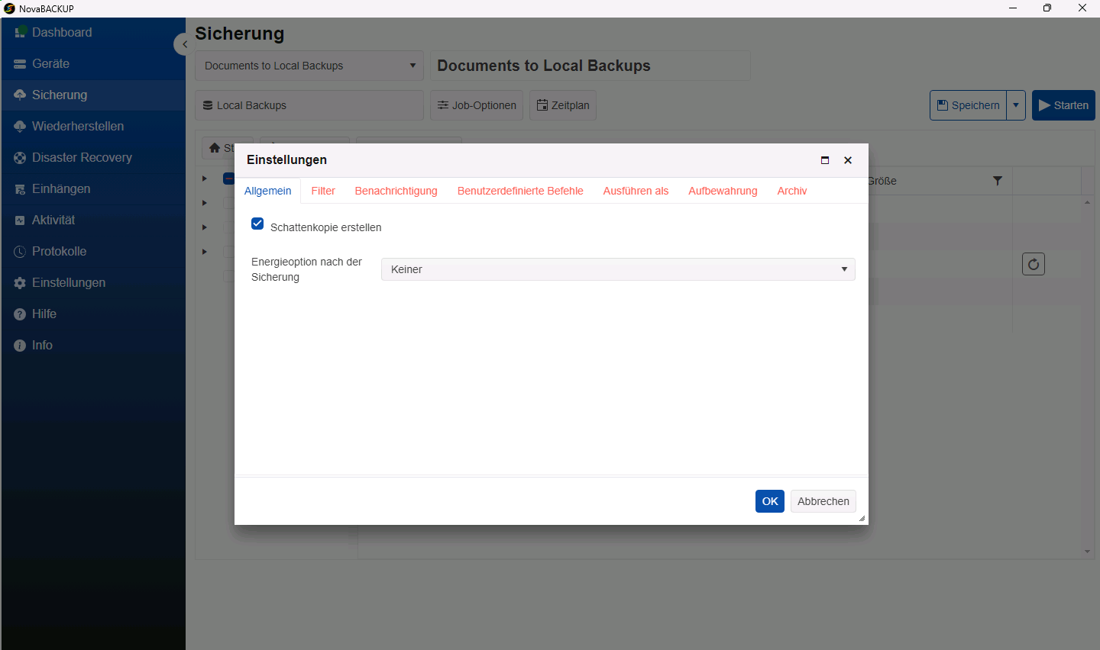Select the Allgemein tab
The height and width of the screenshot is (650, 1100).
[x=267, y=191]
